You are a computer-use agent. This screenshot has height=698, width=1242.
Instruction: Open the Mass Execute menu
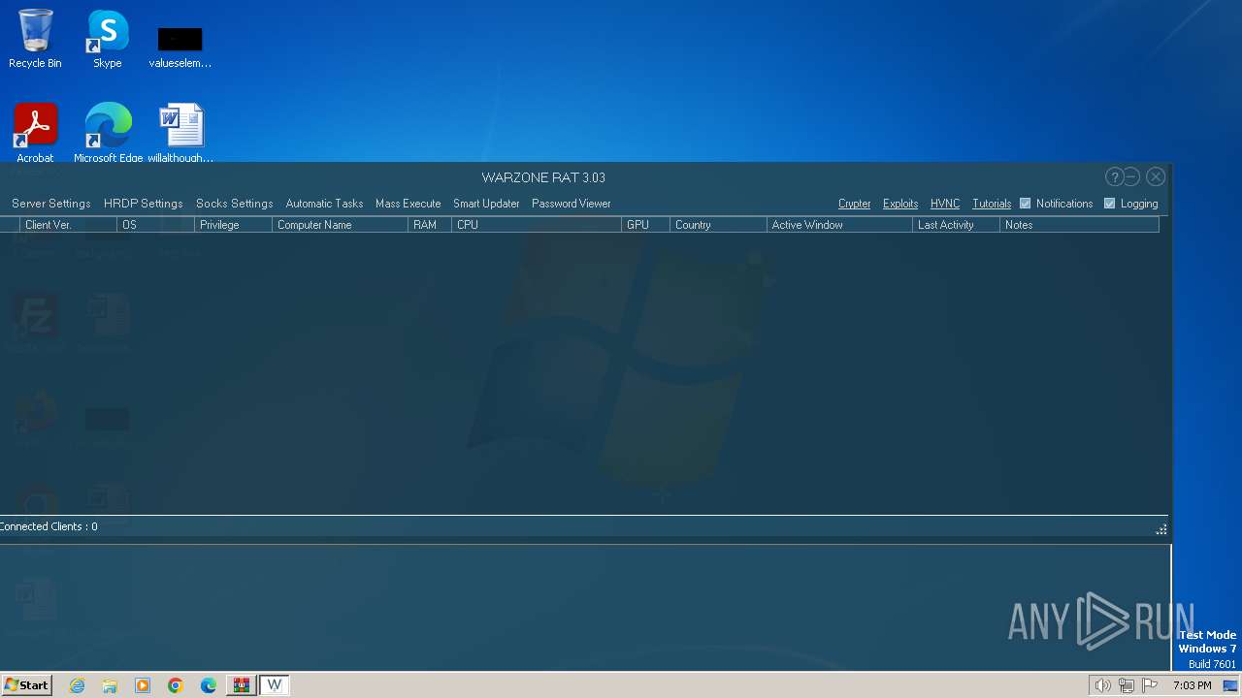(409, 204)
